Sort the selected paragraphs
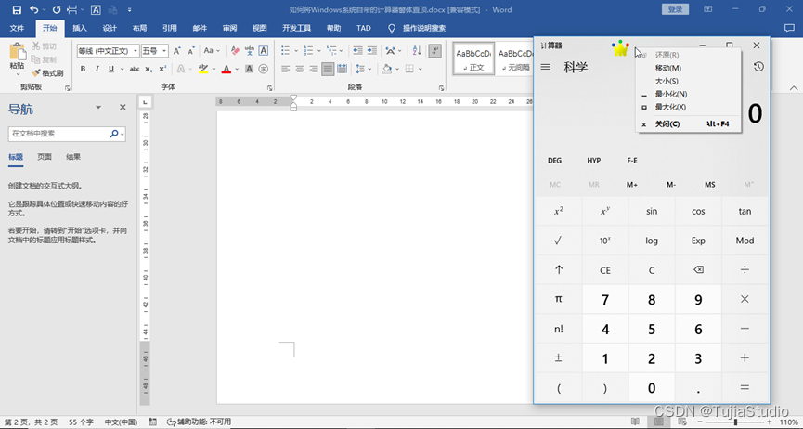The height and width of the screenshot is (429, 803). 417,51
